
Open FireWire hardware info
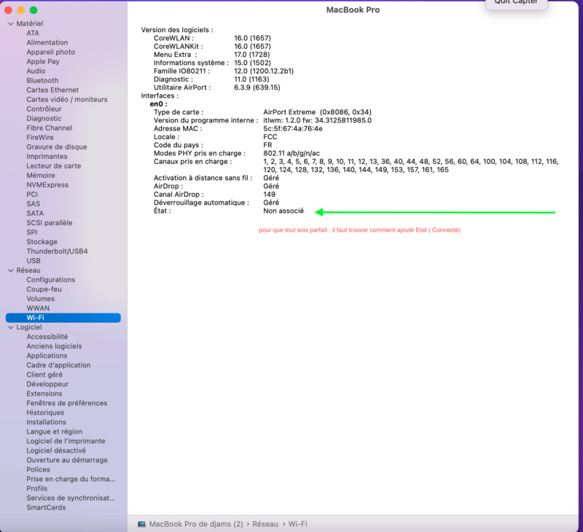coord(40,137)
